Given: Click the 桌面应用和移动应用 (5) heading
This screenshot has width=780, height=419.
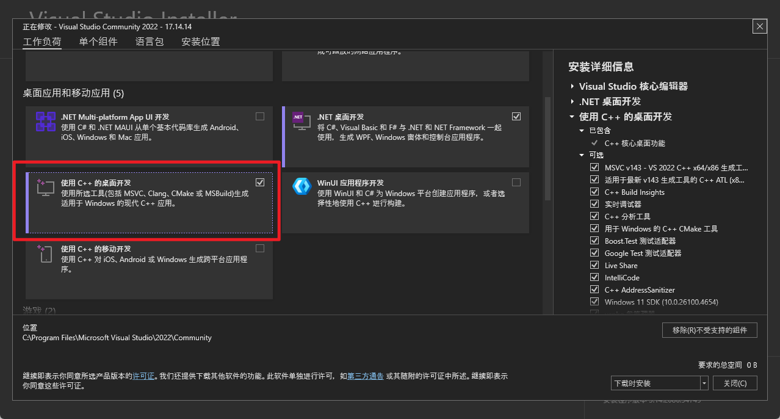Looking at the screenshot, I should [x=73, y=93].
